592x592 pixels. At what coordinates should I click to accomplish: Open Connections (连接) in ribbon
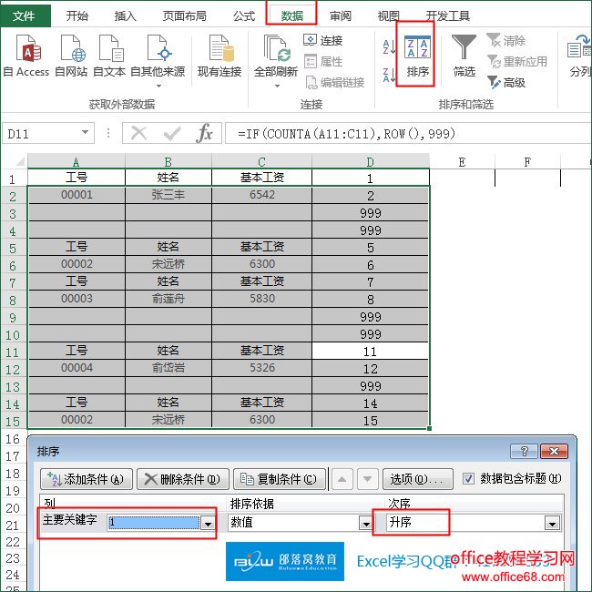323,40
